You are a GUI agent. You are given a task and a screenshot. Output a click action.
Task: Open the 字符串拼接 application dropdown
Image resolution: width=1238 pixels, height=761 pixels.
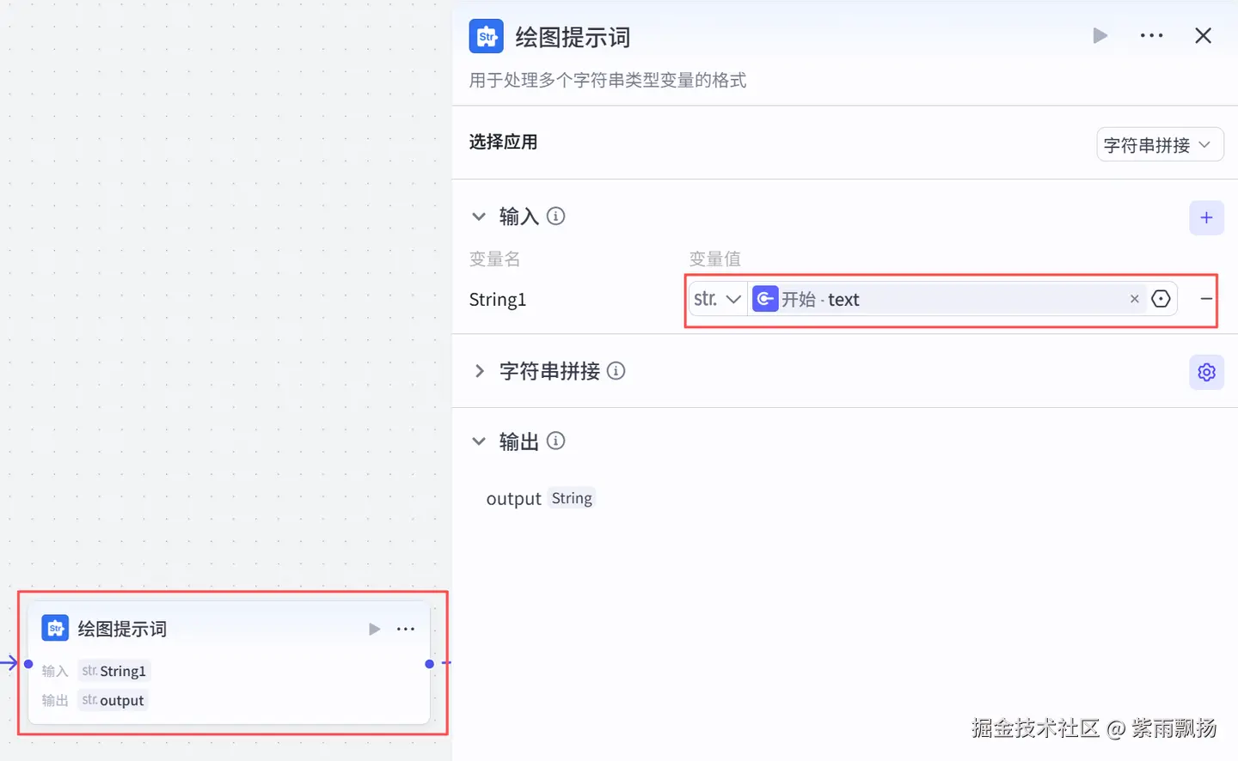(x=1159, y=145)
